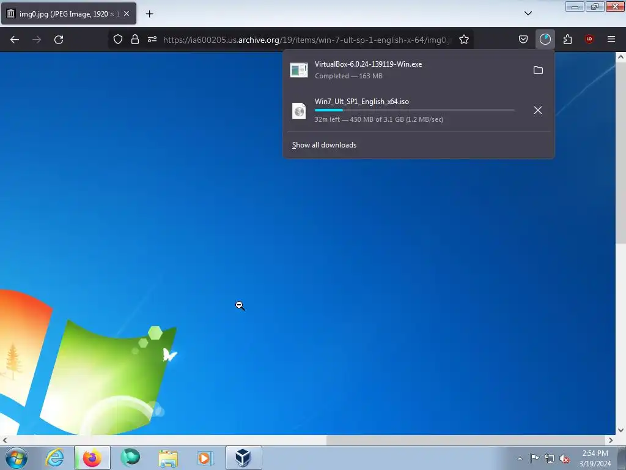Viewport: 626px width, 470px height.
Task: Open the green-sphere app in taskbar
Action: (x=130, y=458)
